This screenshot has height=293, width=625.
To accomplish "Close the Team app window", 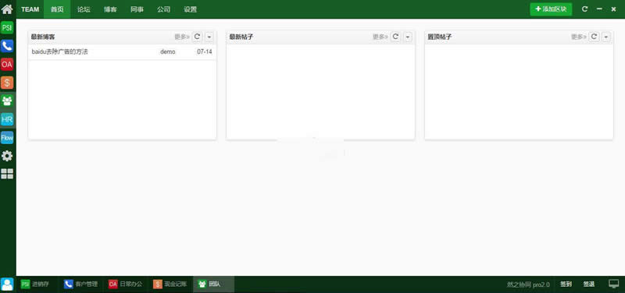I will pyautogui.click(x=613, y=9).
